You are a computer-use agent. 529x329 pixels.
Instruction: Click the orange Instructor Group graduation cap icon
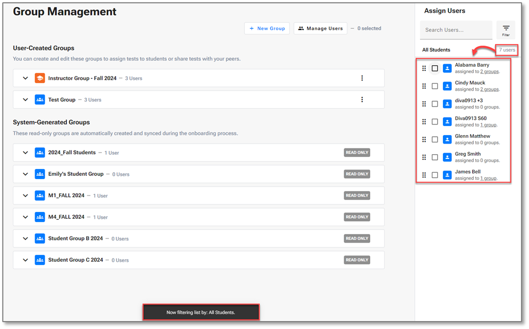point(40,78)
